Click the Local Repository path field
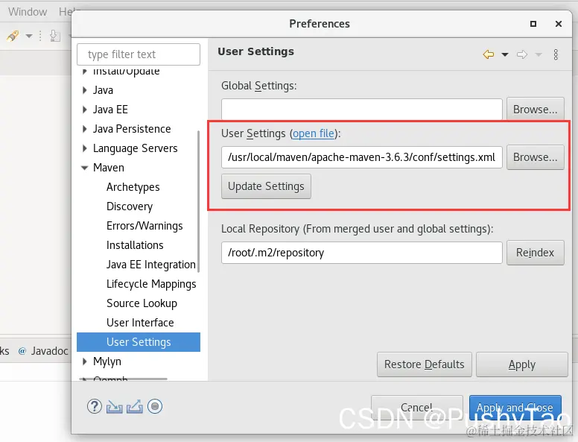The height and width of the screenshot is (442, 578). coord(361,253)
